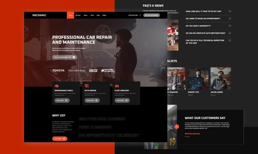This screenshot has height=154, width=258.
Task: Expand the 'Do you have a warranty?' question
Action: (230, 26)
